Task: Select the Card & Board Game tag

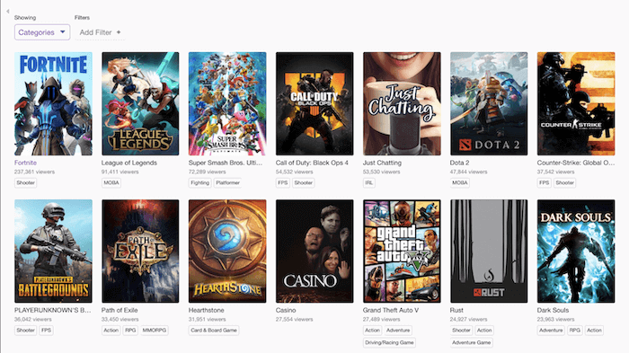Action: click(214, 331)
